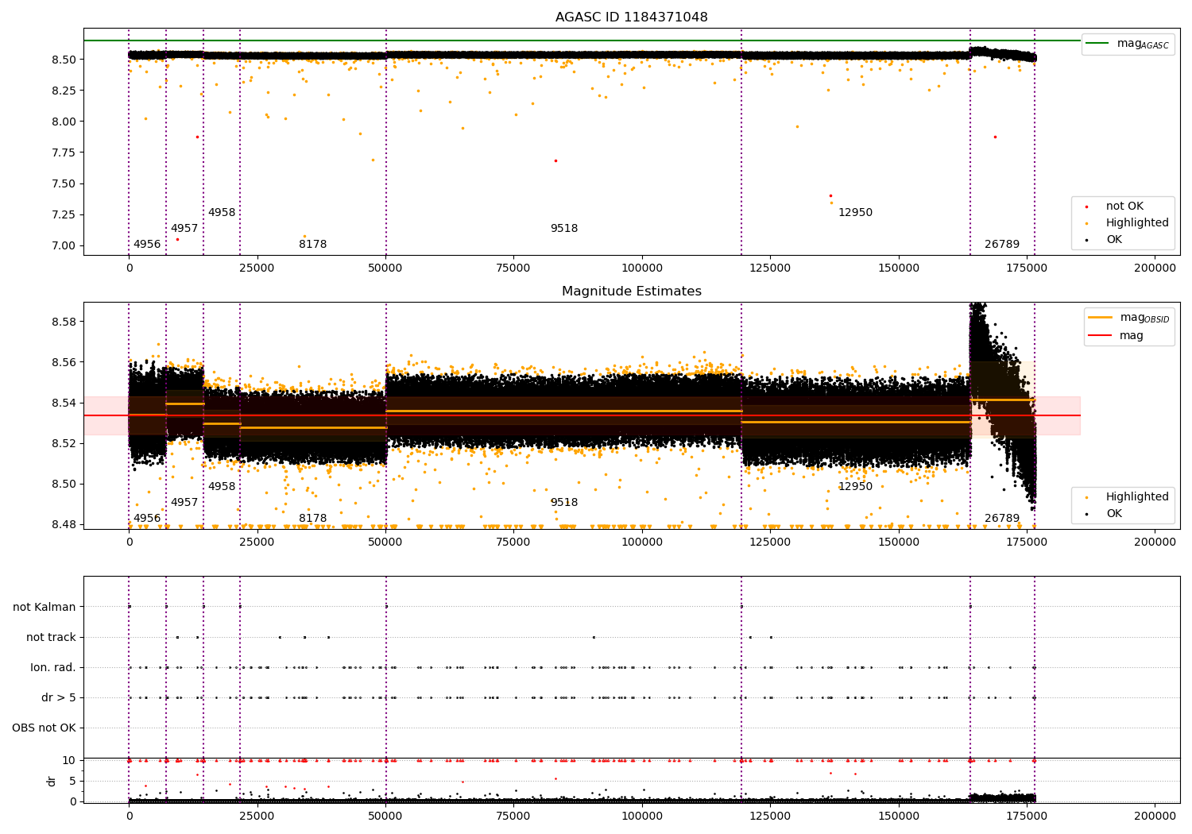Click the 8.00 y-axis tick label
This screenshot has width=1192, height=834.
pos(65,122)
